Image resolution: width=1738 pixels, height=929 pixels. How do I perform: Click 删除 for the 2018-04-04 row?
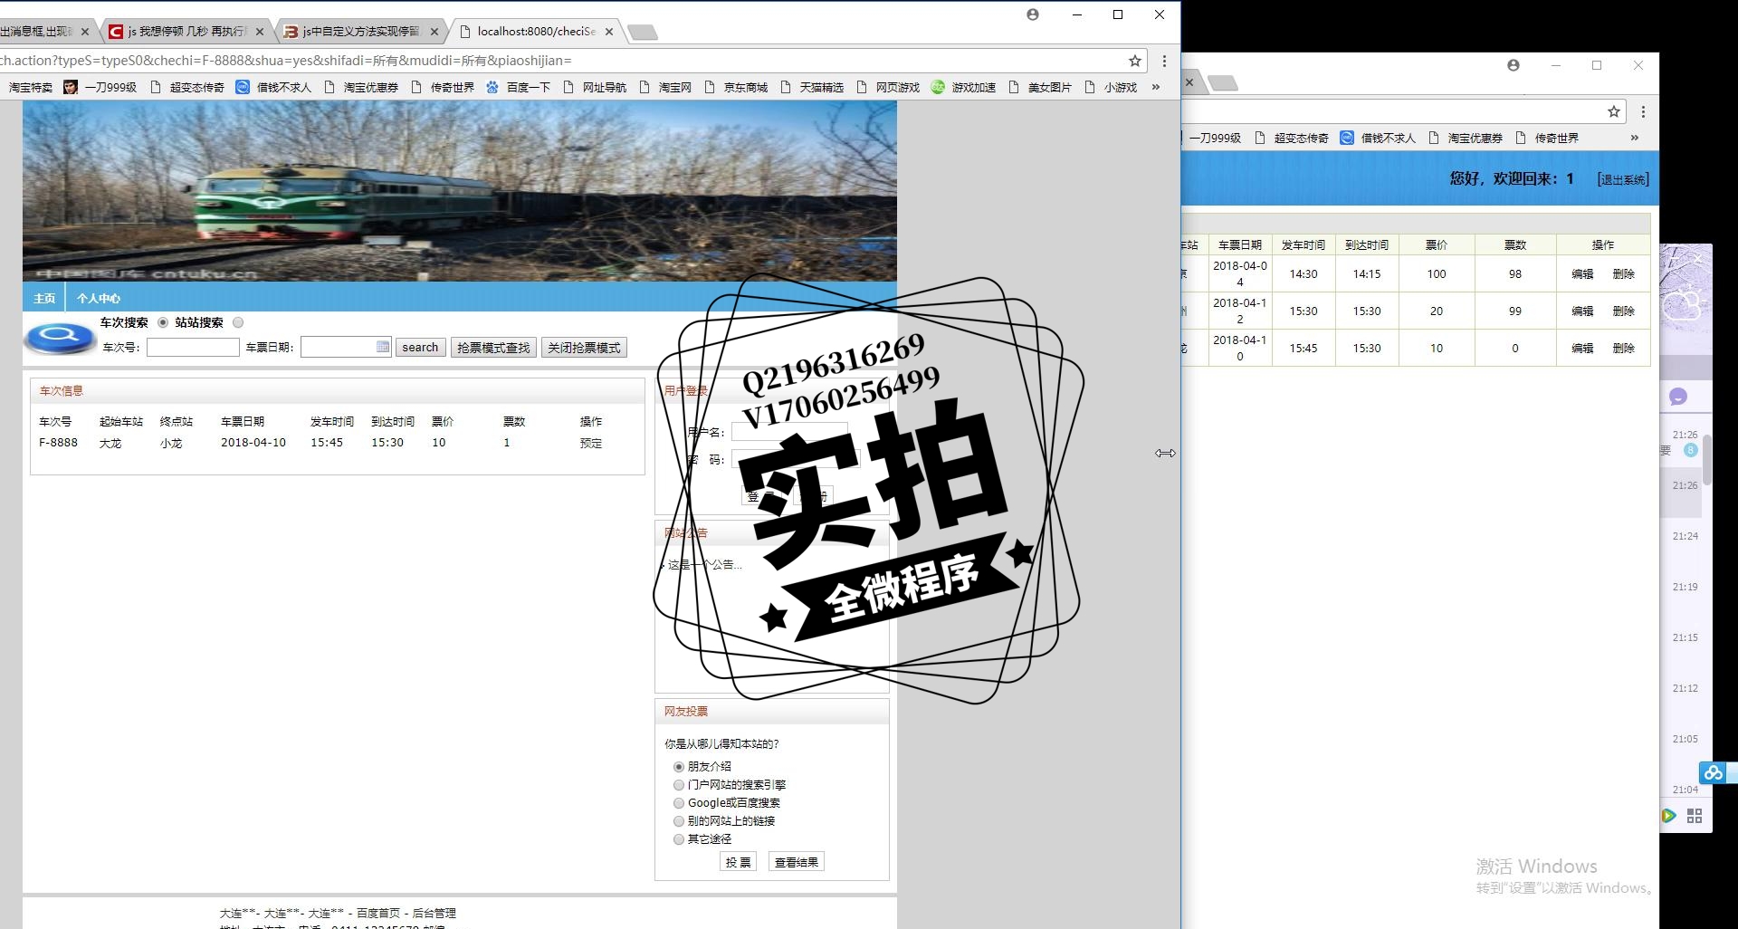1624,274
